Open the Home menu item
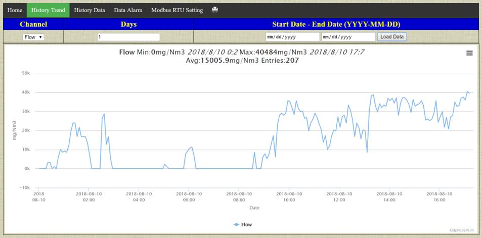The image size is (482, 238). [x=15, y=10]
